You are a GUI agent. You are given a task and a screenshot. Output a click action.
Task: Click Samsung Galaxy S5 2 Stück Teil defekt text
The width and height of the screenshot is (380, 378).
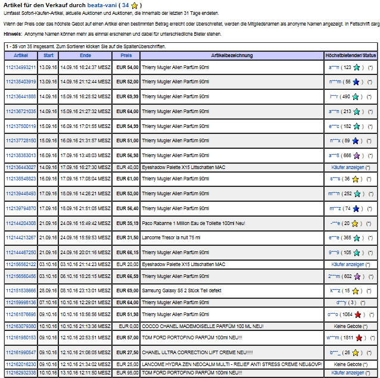click(182, 290)
